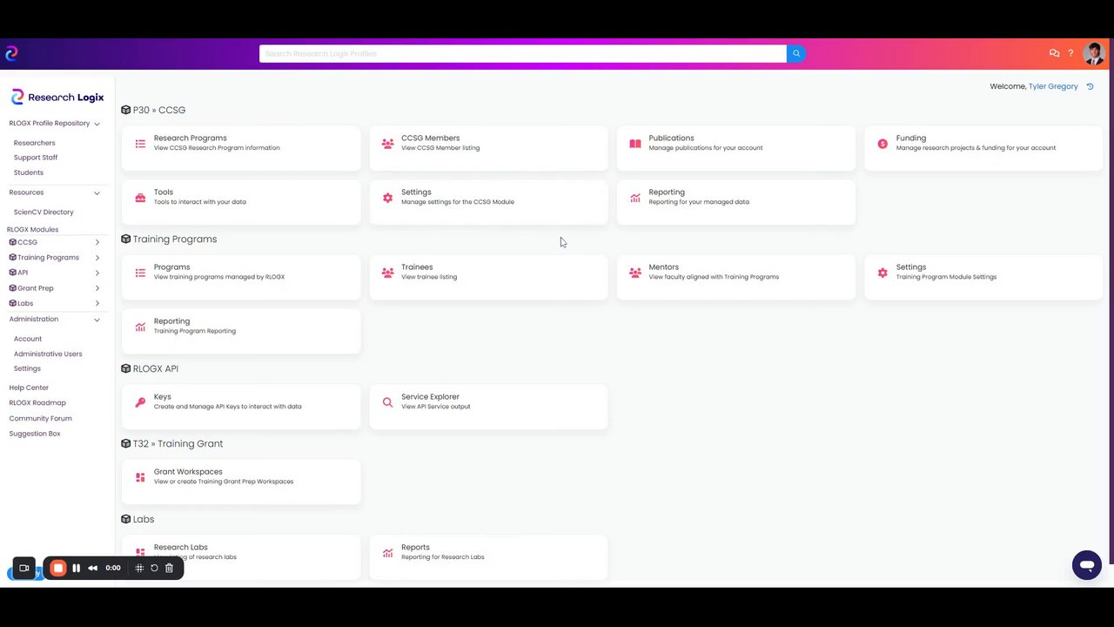Click the CCSG Reporting chart icon

click(x=635, y=198)
